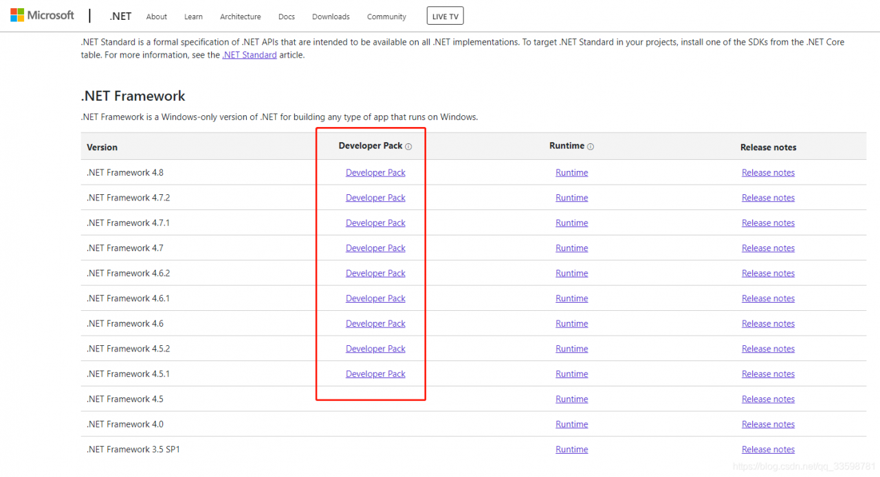
Task: Select the ".NET Framework 4.6" version cell
Action: [125, 324]
